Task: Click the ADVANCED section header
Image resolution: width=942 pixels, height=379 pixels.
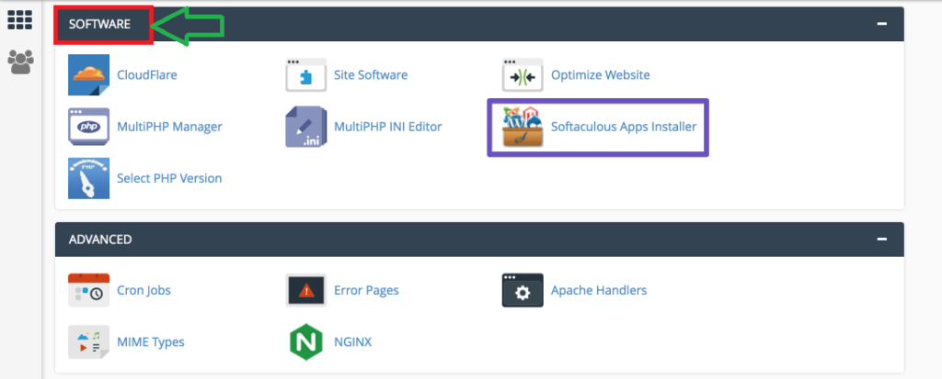Action: (x=100, y=239)
